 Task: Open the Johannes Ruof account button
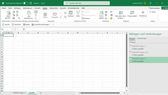pos(139,3)
